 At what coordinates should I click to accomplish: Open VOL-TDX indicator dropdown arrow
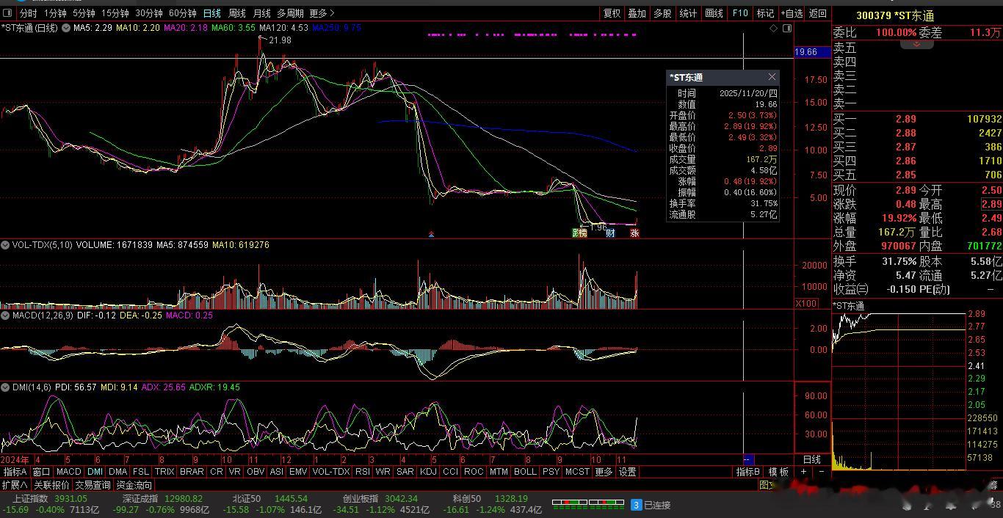5,245
